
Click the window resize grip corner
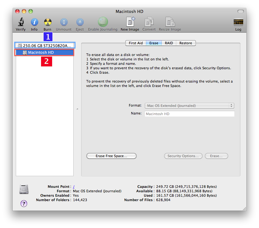(244, 209)
